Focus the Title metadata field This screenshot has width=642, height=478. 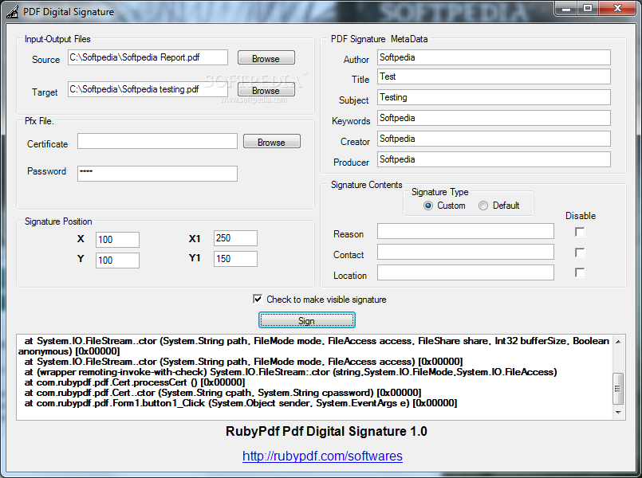click(x=494, y=76)
